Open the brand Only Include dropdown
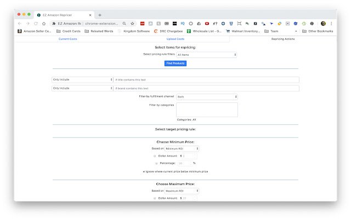The height and width of the screenshot is (219, 351). point(82,88)
